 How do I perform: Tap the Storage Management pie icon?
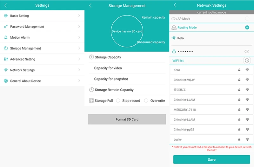point(6,48)
